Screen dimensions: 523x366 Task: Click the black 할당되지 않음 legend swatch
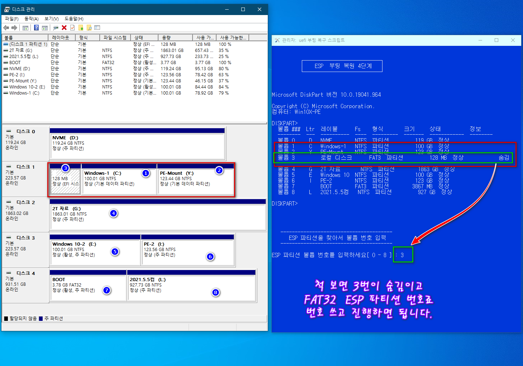6,318
